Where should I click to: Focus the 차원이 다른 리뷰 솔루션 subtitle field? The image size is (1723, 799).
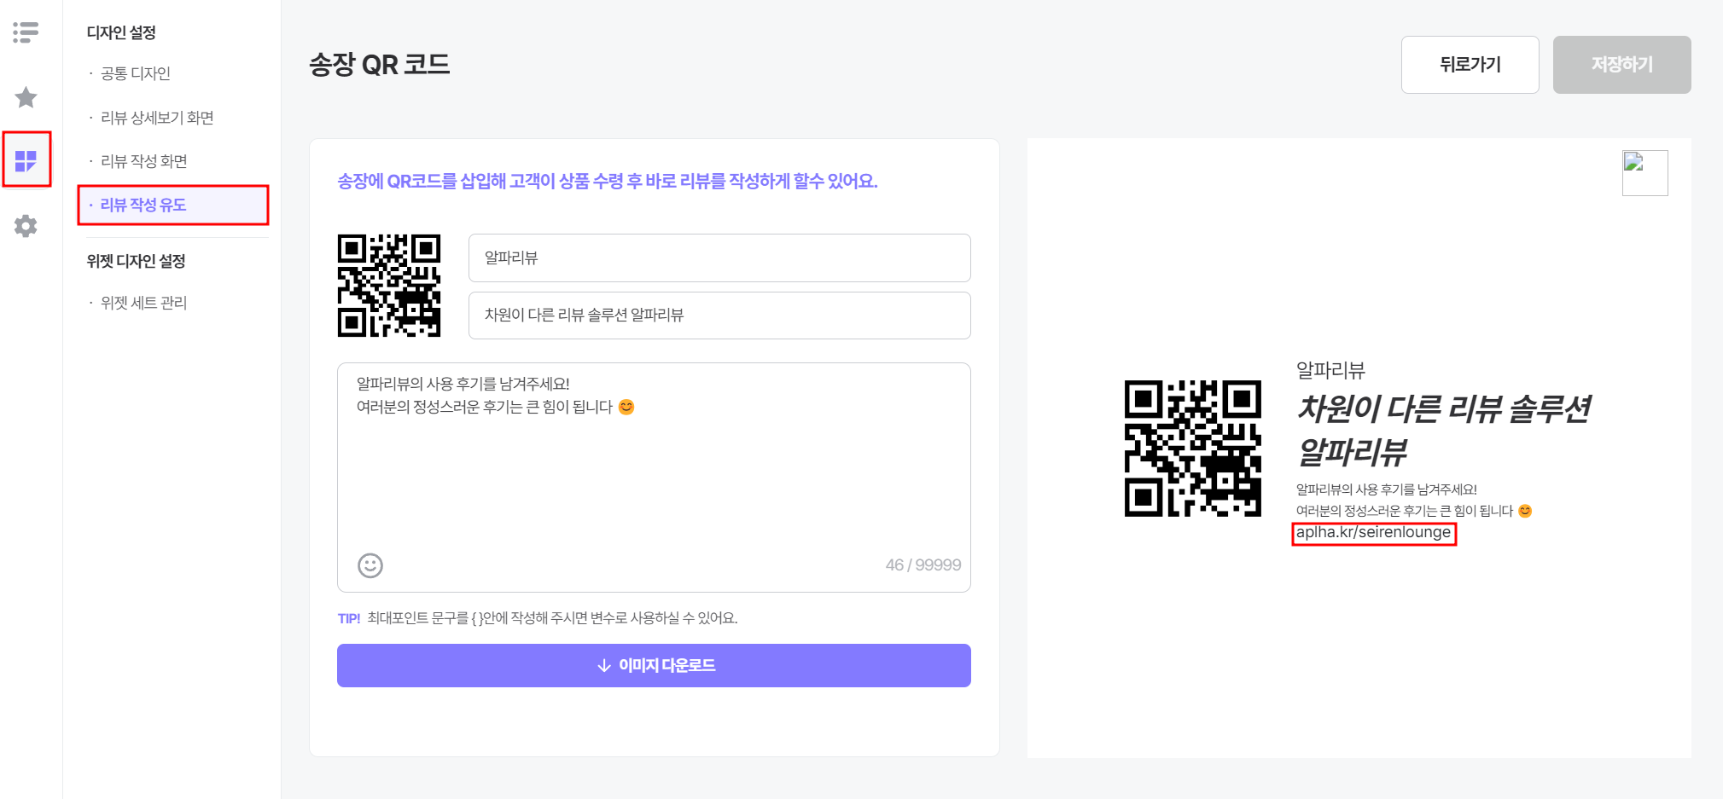(719, 316)
